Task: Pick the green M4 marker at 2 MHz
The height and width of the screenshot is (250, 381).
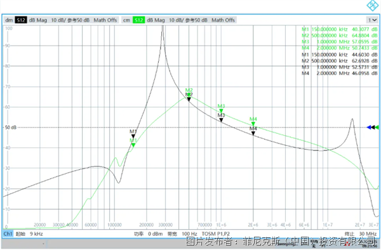Action: click(x=253, y=124)
